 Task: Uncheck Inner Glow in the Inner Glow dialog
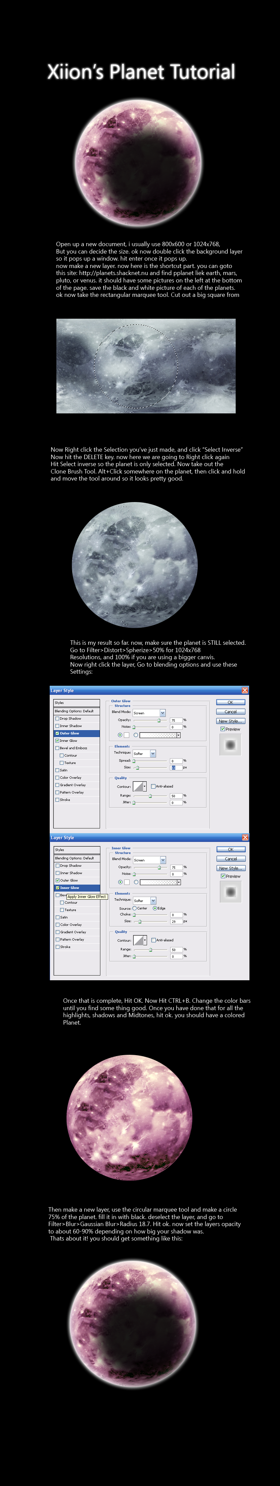point(58,888)
